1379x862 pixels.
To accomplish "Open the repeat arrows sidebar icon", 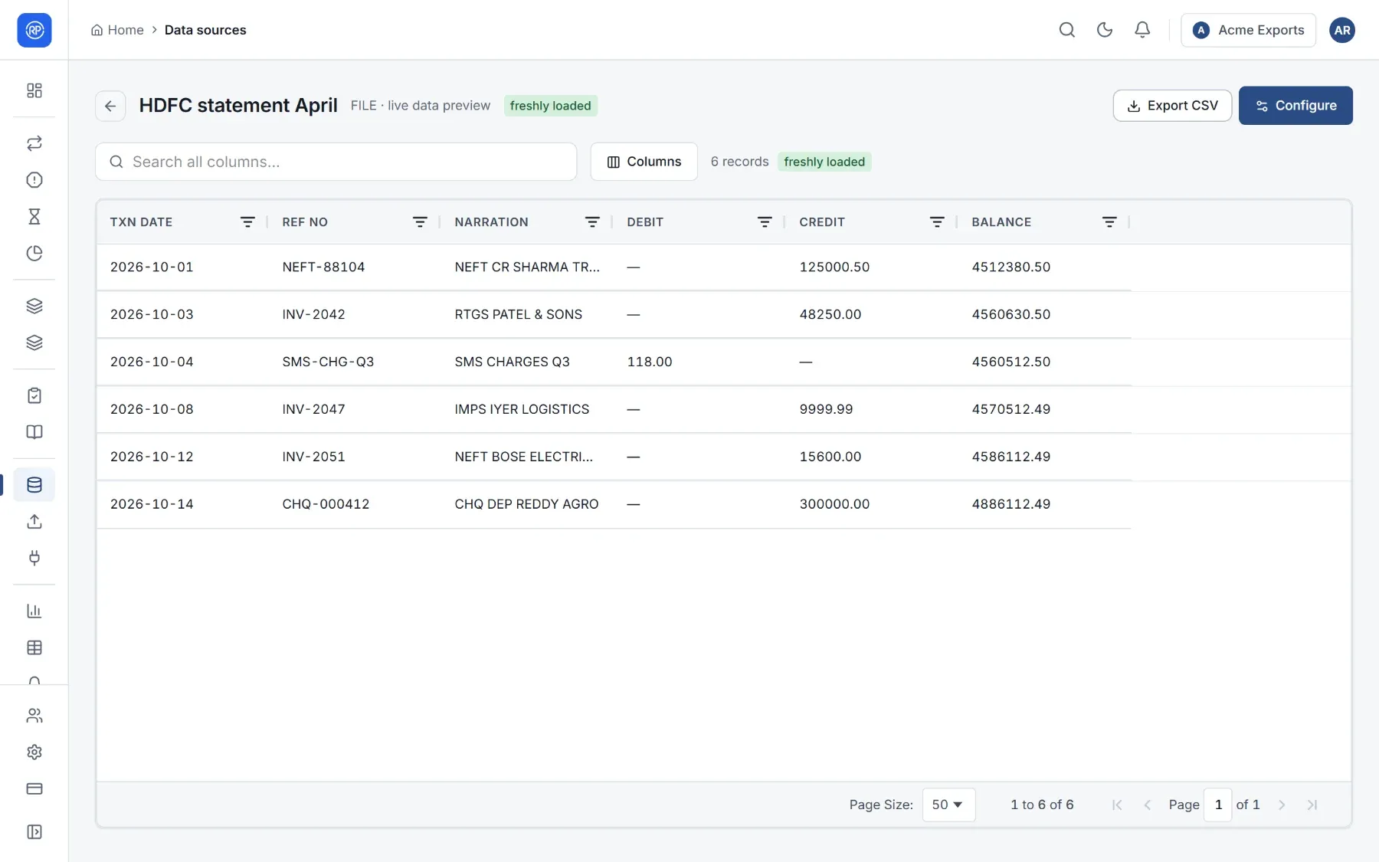I will 34,143.
